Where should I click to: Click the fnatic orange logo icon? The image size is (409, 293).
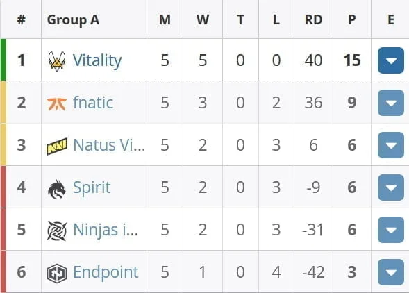[x=57, y=103]
